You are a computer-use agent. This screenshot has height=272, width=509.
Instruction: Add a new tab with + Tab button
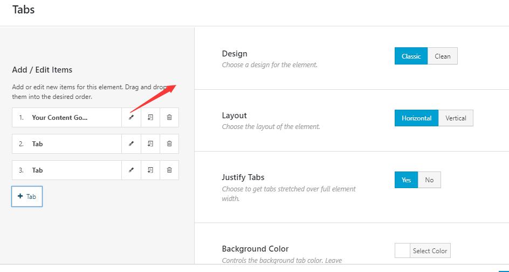[27, 196]
